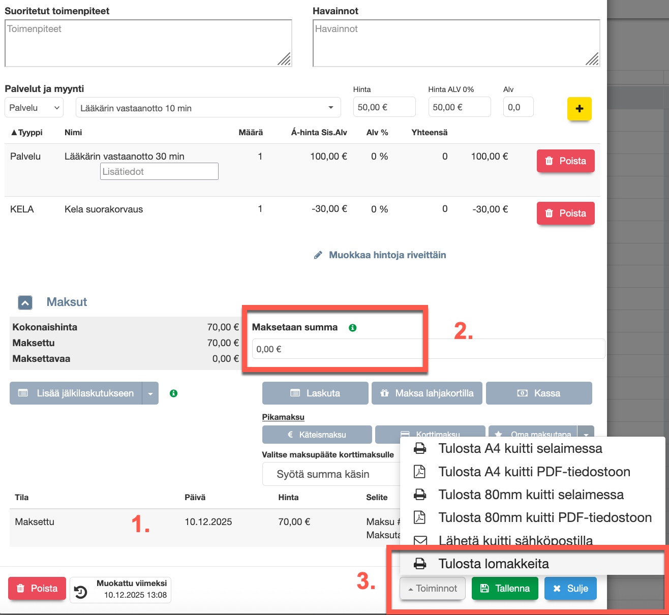This screenshot has width=669, height=615.
Task: Open the Palvelu type dropdown
Action: coord(35,108)
